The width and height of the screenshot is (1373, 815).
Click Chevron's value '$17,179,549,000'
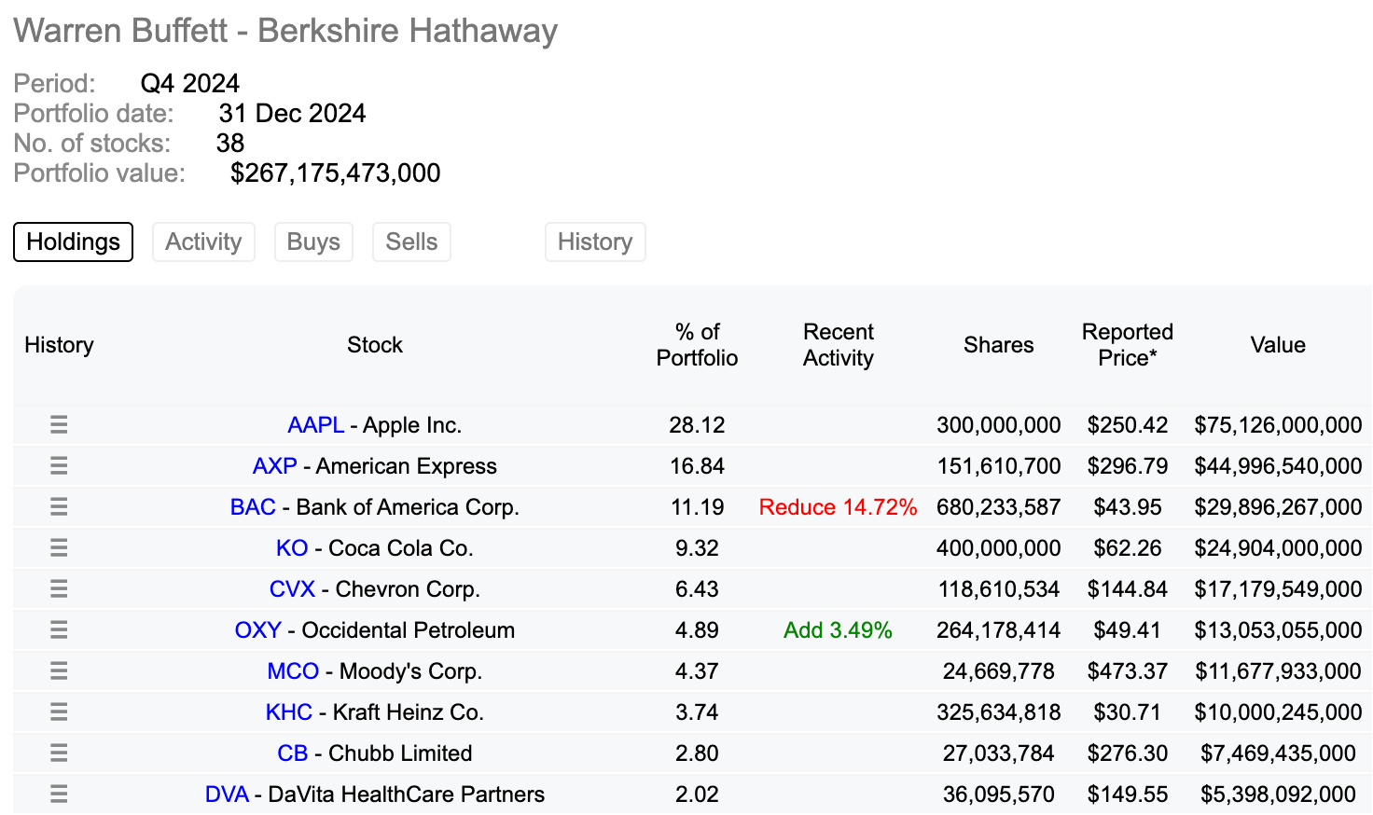tap(1278, 589)
